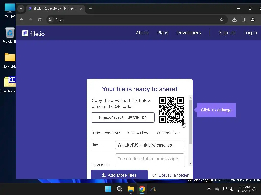
Task: Open taskbar Search
Action: [x=119, y=189]
